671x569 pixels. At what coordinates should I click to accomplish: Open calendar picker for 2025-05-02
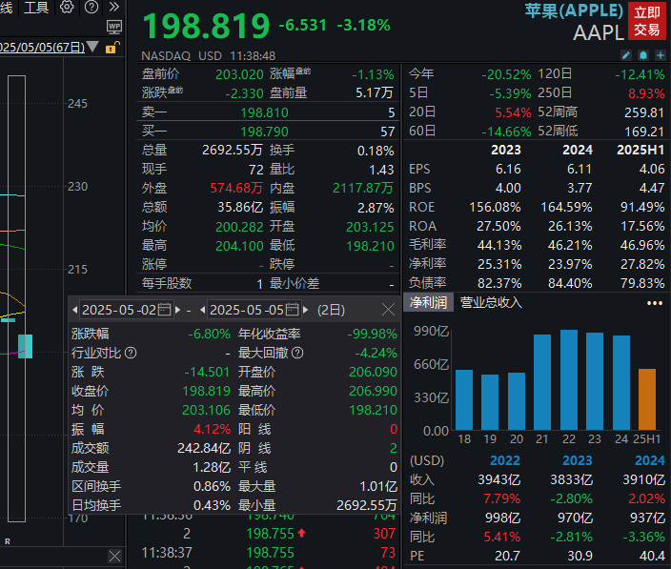(164, 310)
